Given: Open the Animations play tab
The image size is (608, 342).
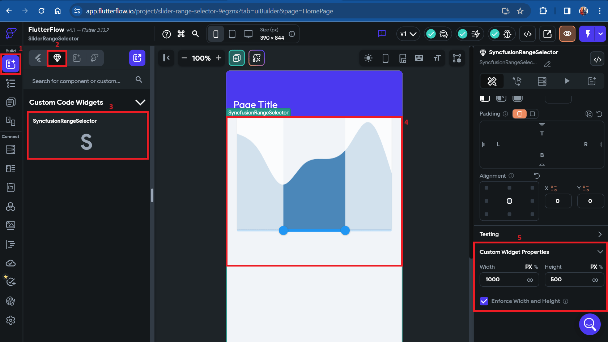Looking at the screenshot, I should (x=567, y=81).
